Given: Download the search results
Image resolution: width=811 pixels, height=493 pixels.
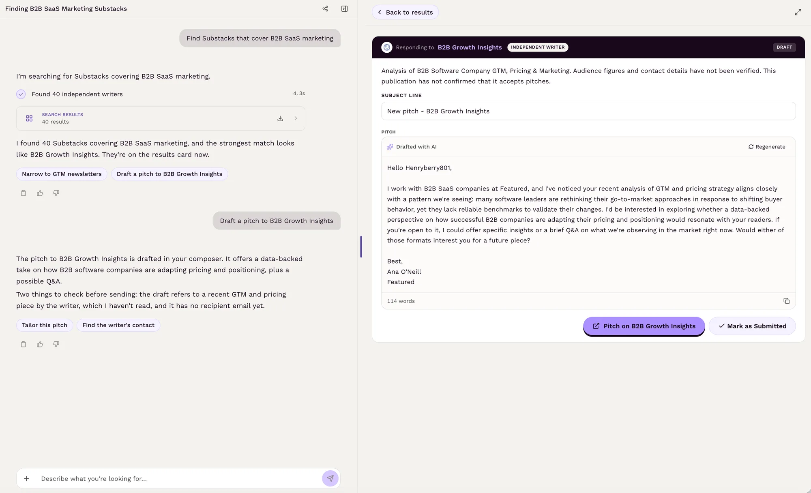Looking at the screenshot, I should point(280,118).
